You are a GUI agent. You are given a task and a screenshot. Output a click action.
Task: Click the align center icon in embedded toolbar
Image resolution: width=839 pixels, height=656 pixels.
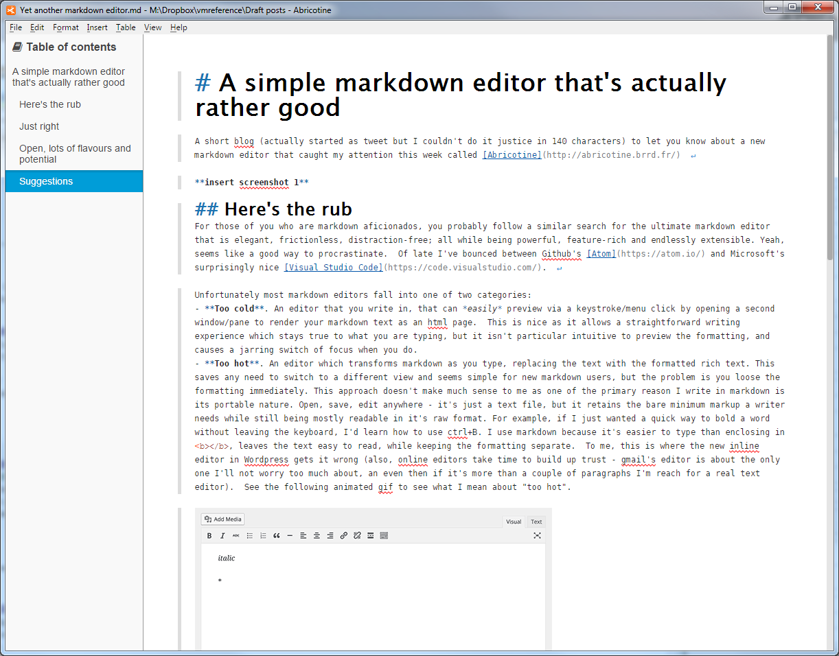pyautogui.click(x=317, y=536)
